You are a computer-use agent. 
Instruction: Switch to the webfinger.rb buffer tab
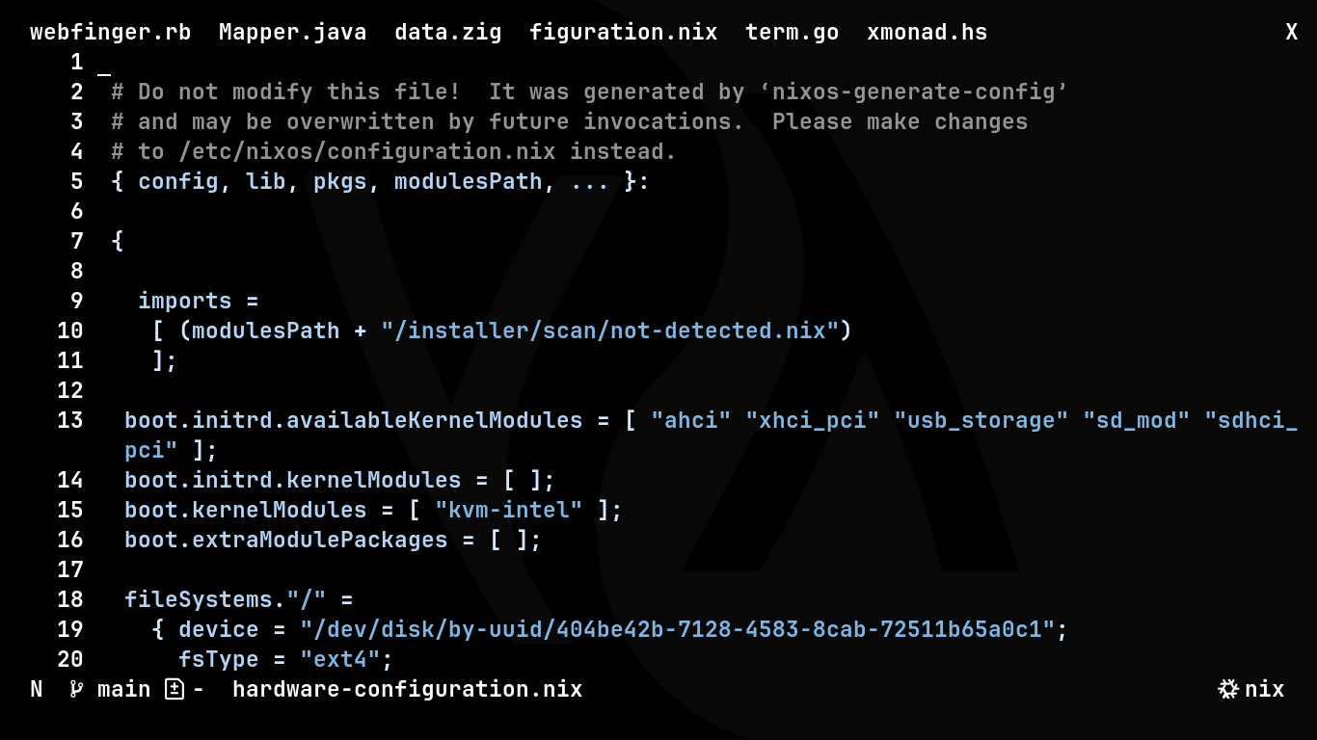(110, 32)
